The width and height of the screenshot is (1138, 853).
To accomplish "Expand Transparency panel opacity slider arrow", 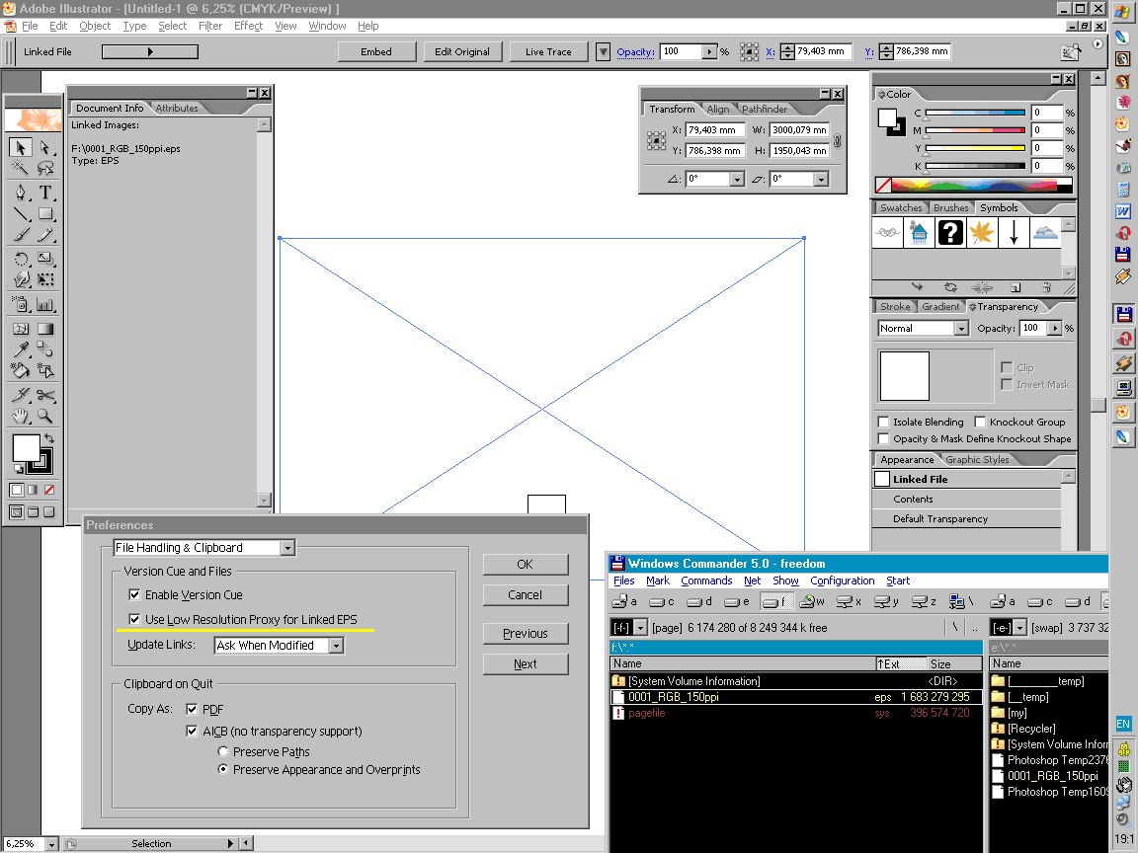I will (x=1055, y=329).
